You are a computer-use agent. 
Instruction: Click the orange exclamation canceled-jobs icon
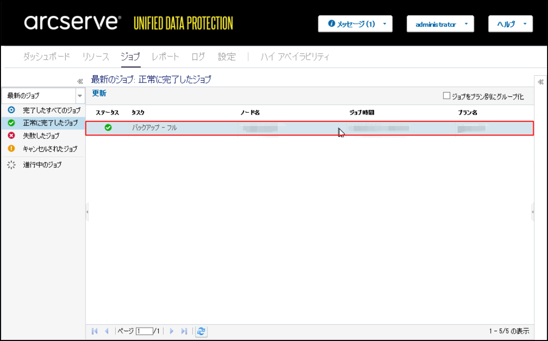click(x=11, y=148)
